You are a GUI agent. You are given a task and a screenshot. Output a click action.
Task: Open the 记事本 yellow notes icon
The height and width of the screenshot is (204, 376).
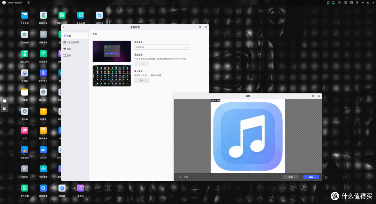coord(24,92)
